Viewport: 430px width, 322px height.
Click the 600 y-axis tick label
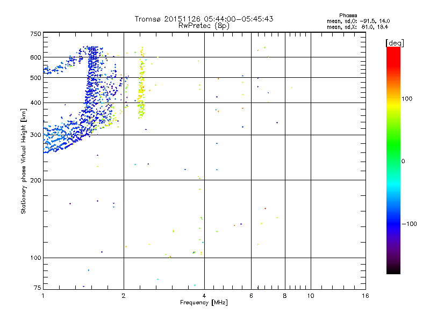tap(35, 57)
